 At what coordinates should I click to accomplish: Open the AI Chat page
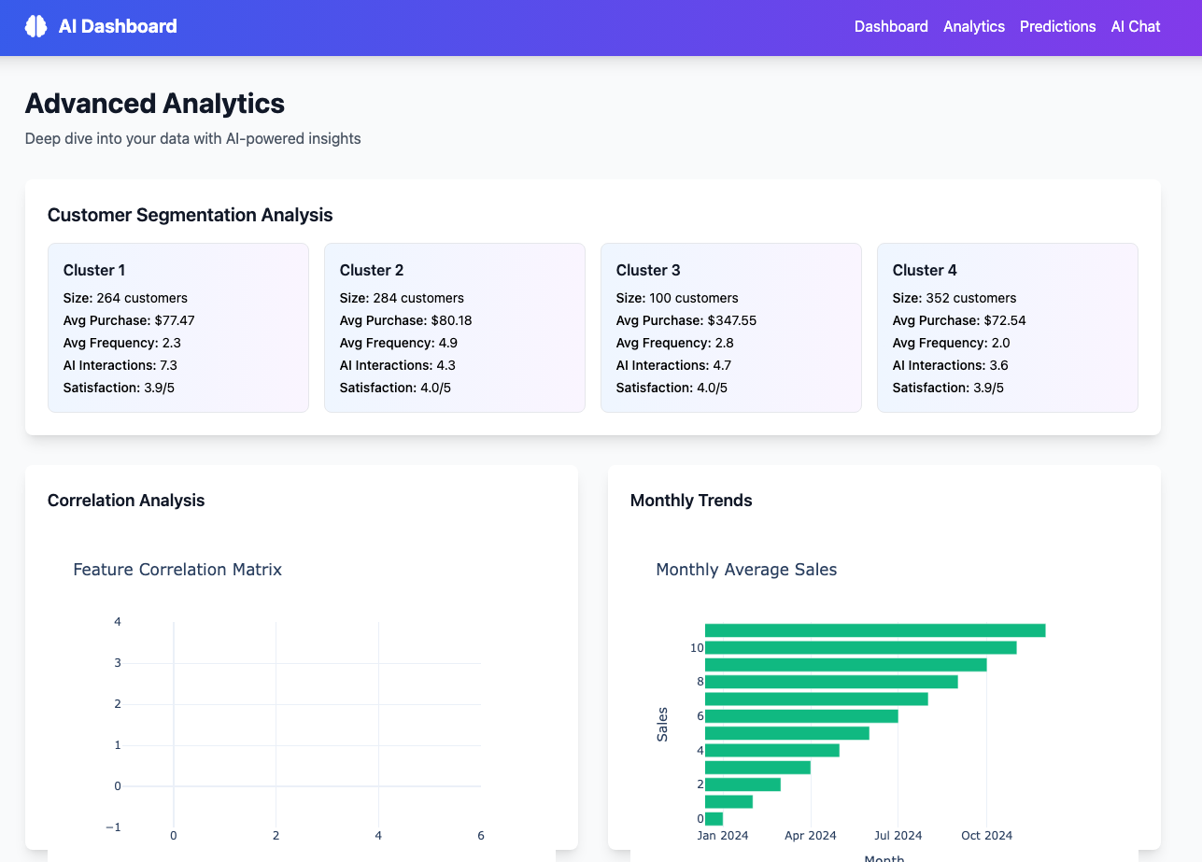(1135, 26)
